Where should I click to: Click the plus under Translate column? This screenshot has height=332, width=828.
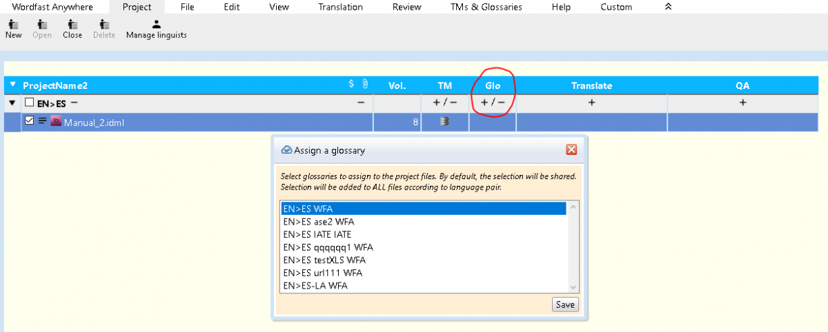point(591,103)
